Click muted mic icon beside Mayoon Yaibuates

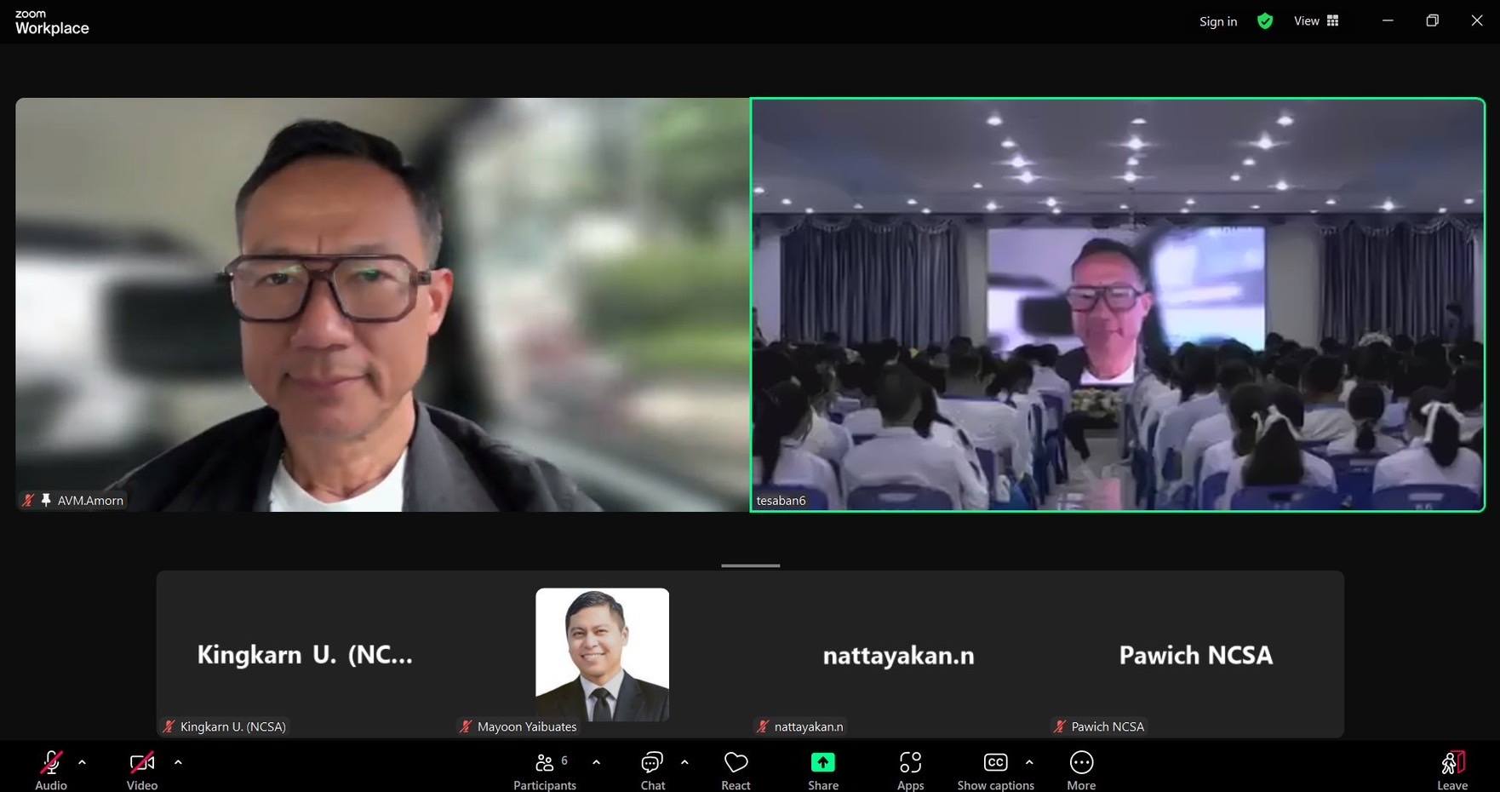pyautogui.click(x=466, y=726)
